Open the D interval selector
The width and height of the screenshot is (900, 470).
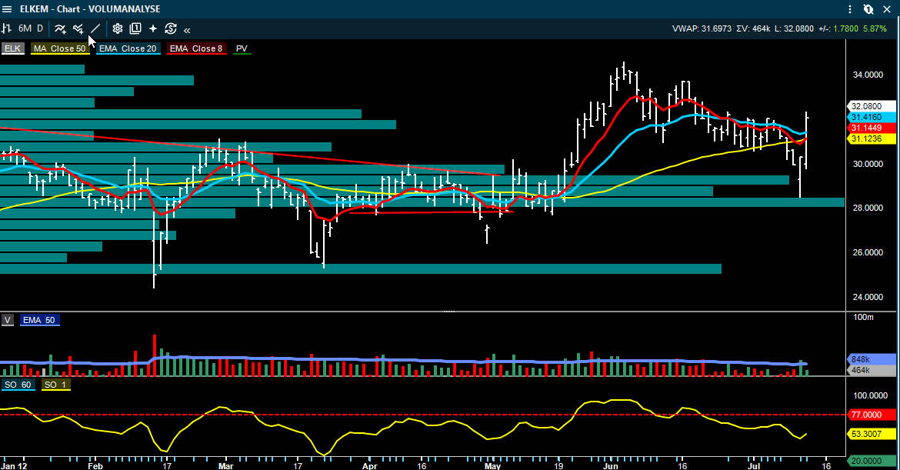[x=40, y=28]
